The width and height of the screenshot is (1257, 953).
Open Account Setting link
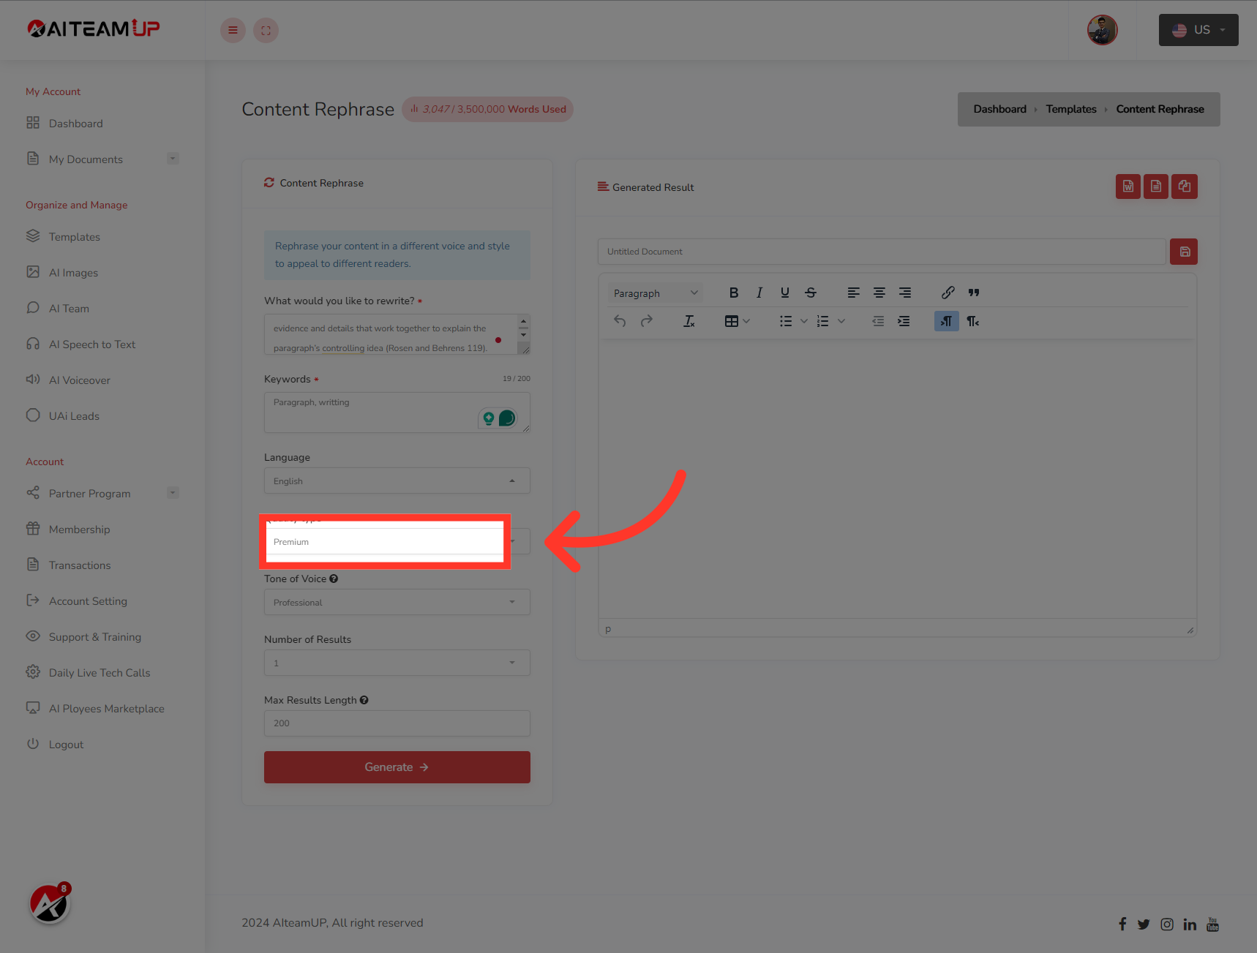coord(88,601)
